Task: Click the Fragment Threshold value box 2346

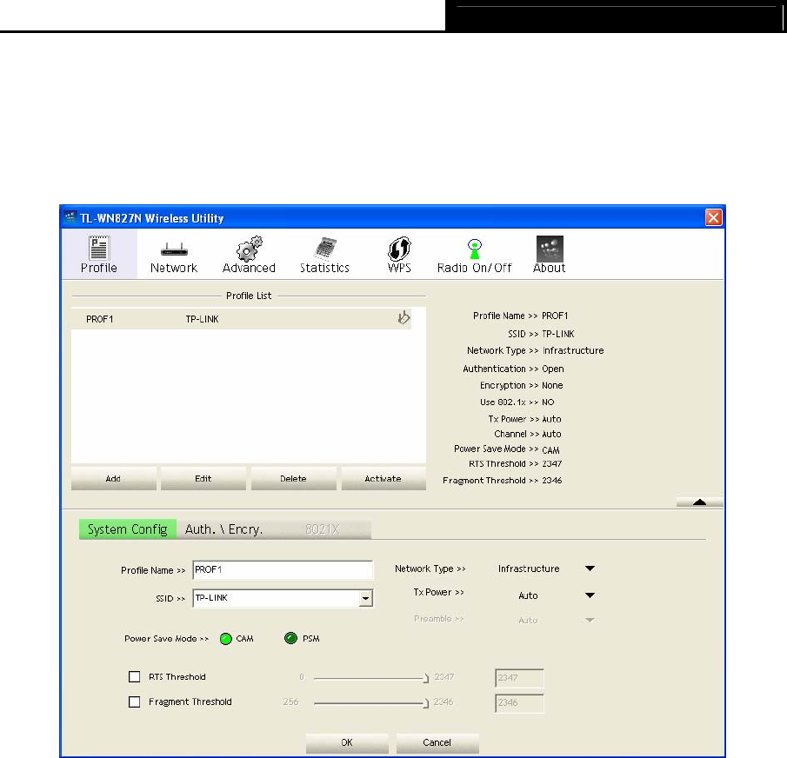Action: pos(519,703)
